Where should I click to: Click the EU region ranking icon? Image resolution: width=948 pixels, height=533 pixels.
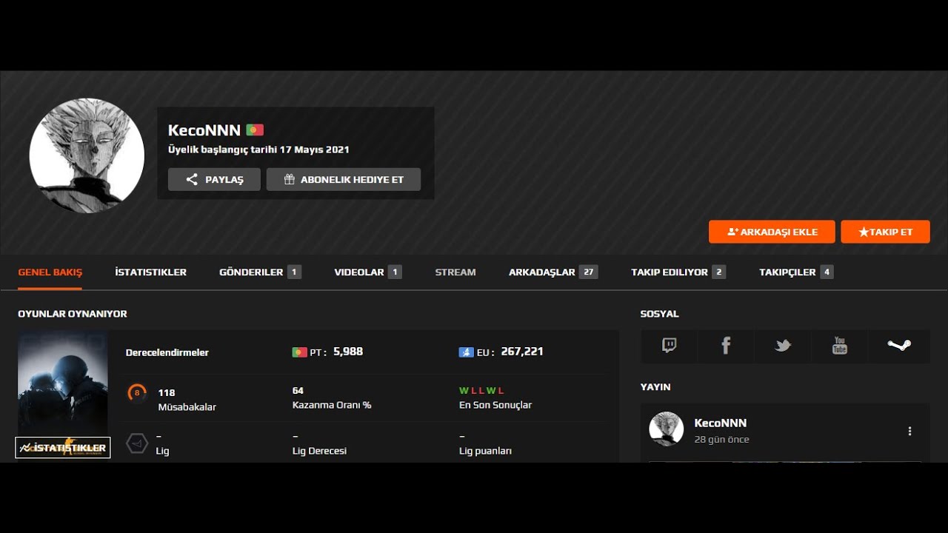466,352
